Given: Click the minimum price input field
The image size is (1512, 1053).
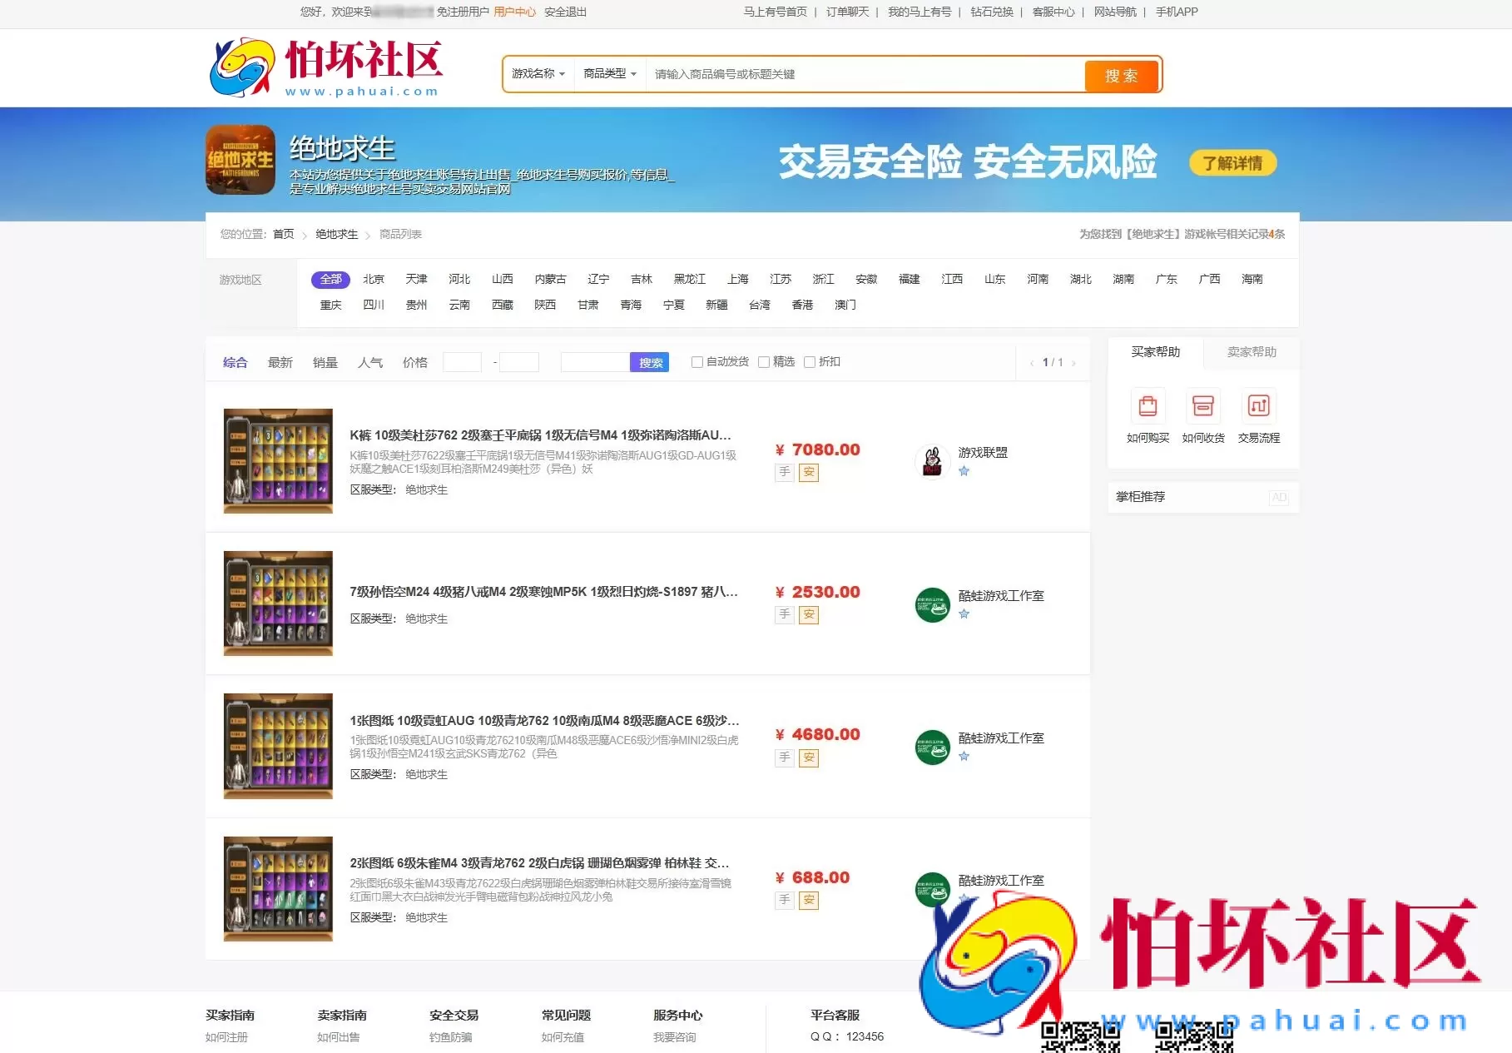Looking at the screenshot, I should coord(463,361).
